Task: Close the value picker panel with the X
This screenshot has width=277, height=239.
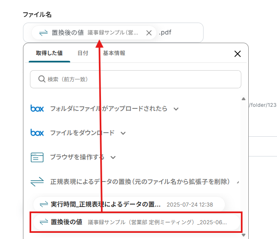Action: click(238, 54)
